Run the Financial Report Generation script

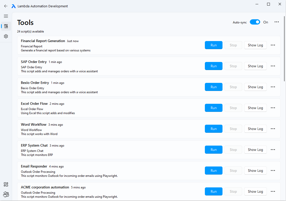pos(213,45)
